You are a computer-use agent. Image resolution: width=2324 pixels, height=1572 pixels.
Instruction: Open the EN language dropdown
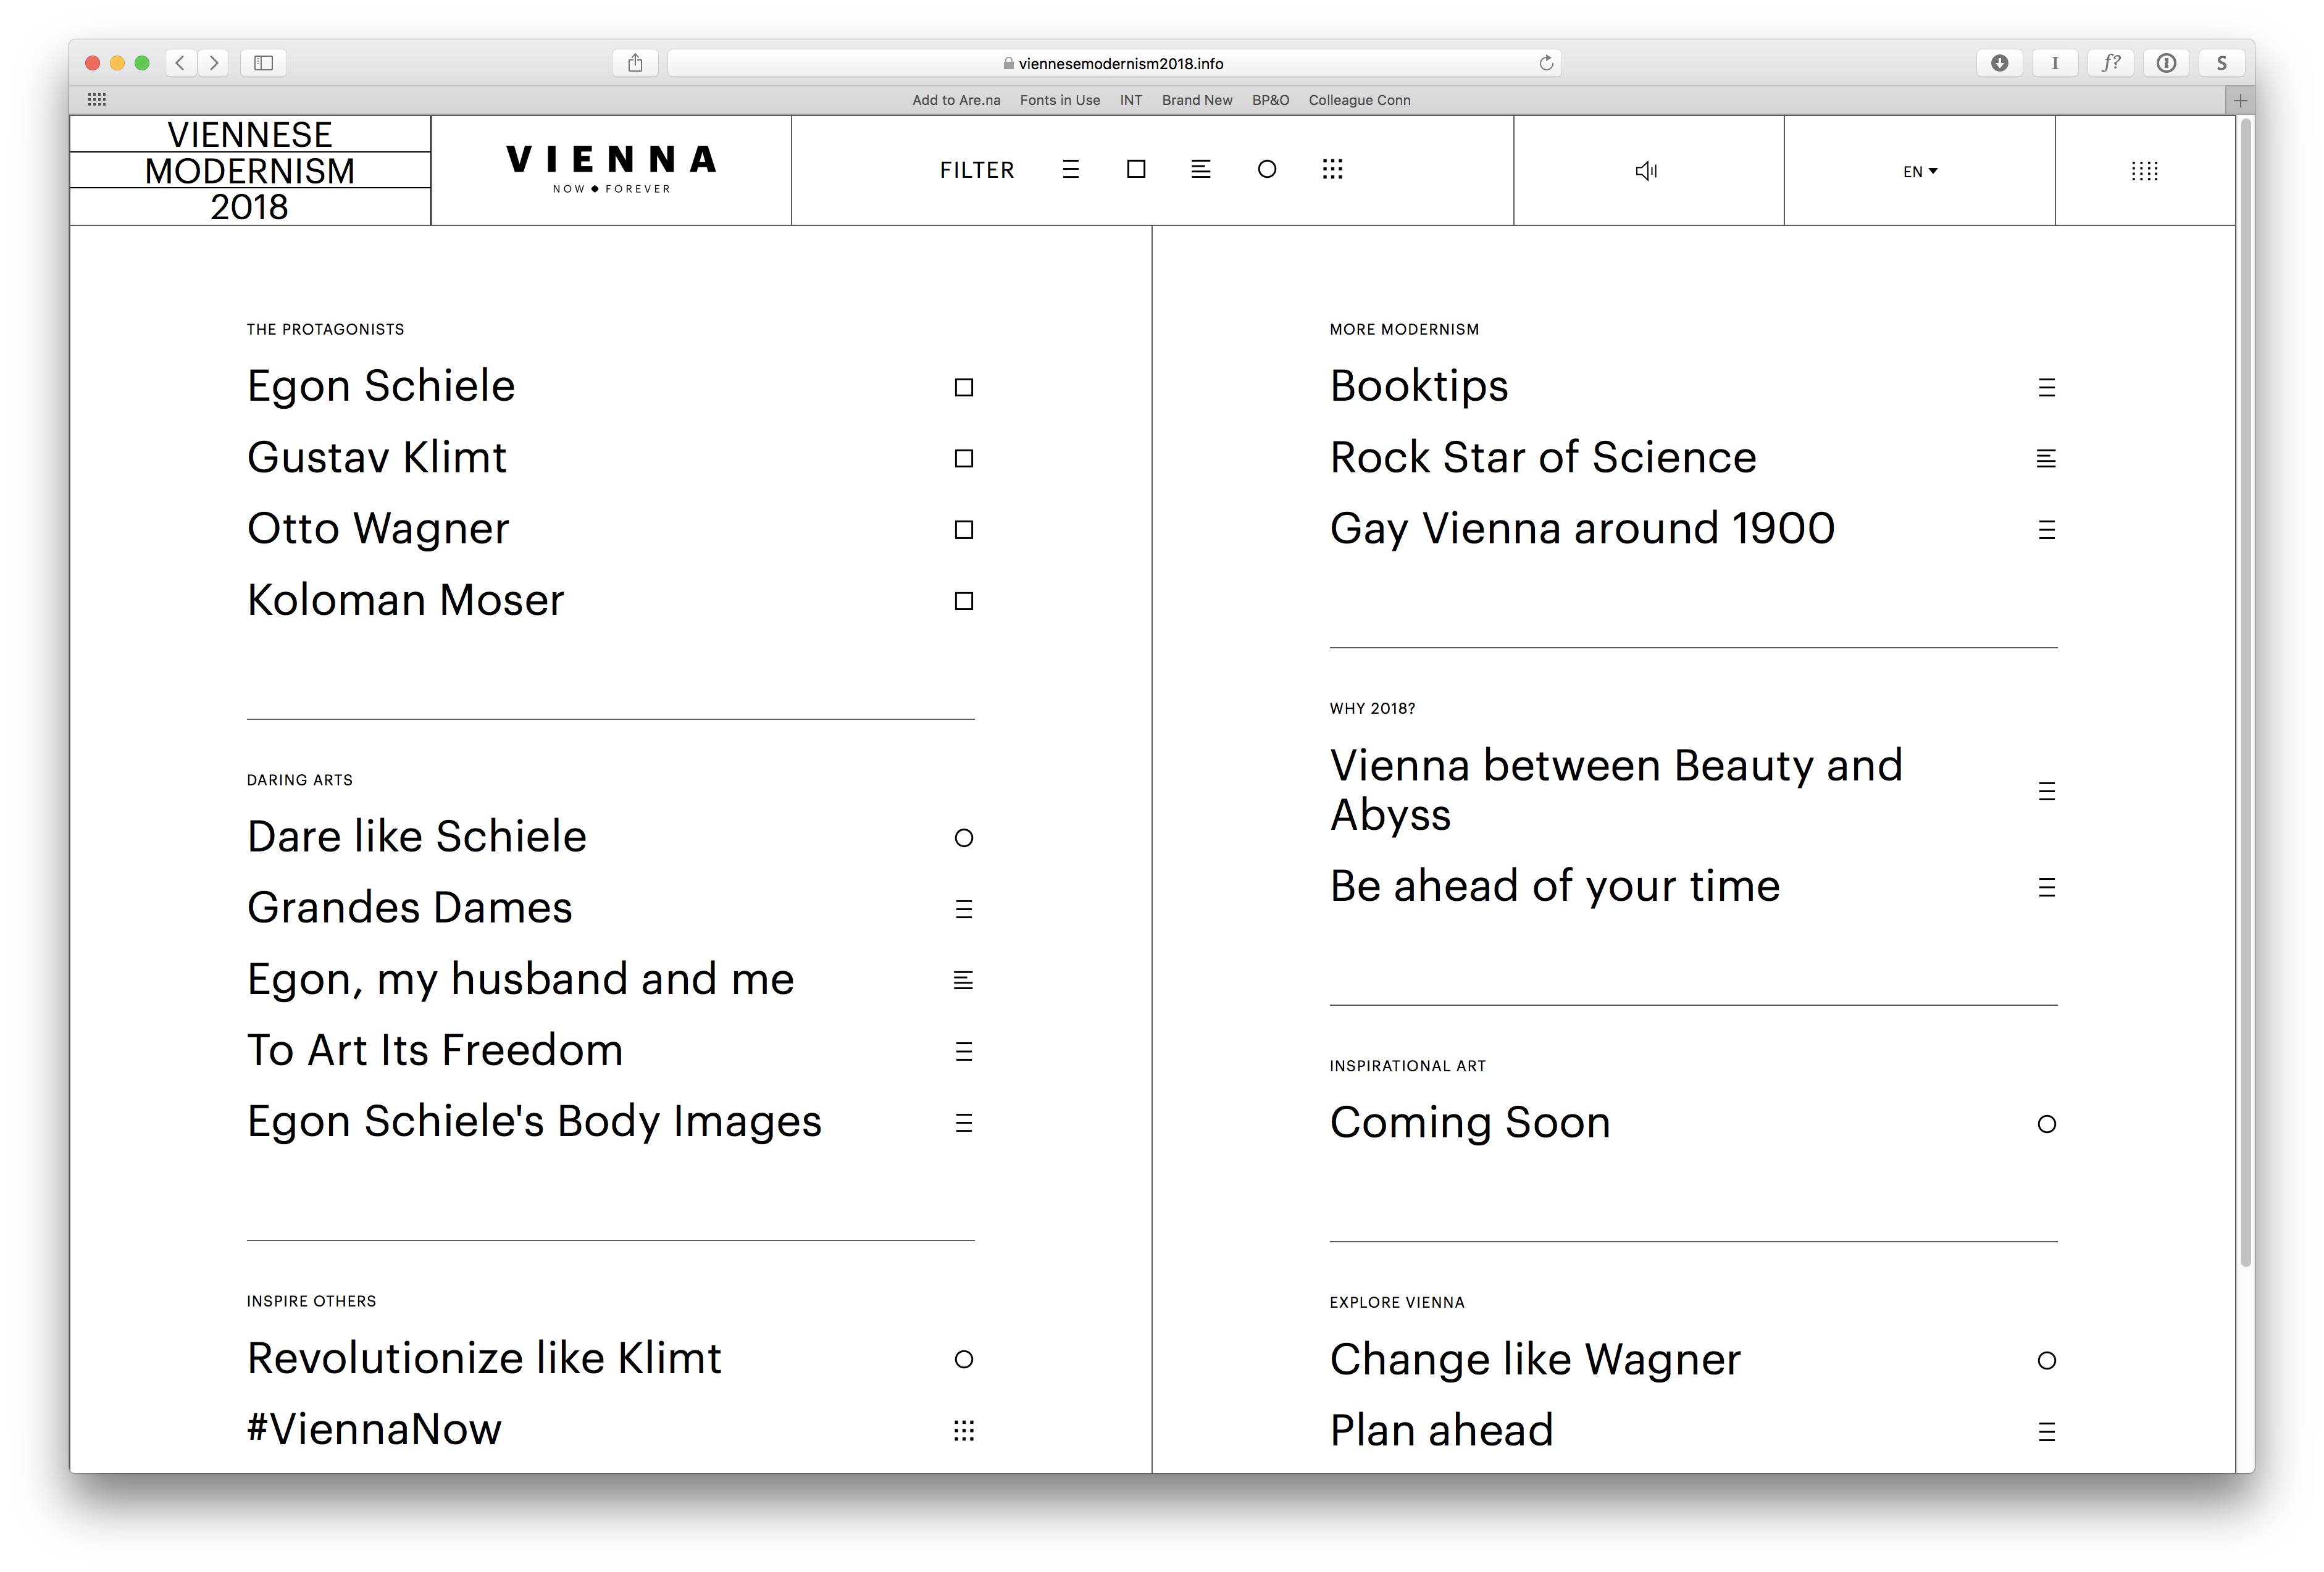[1919, 171]
